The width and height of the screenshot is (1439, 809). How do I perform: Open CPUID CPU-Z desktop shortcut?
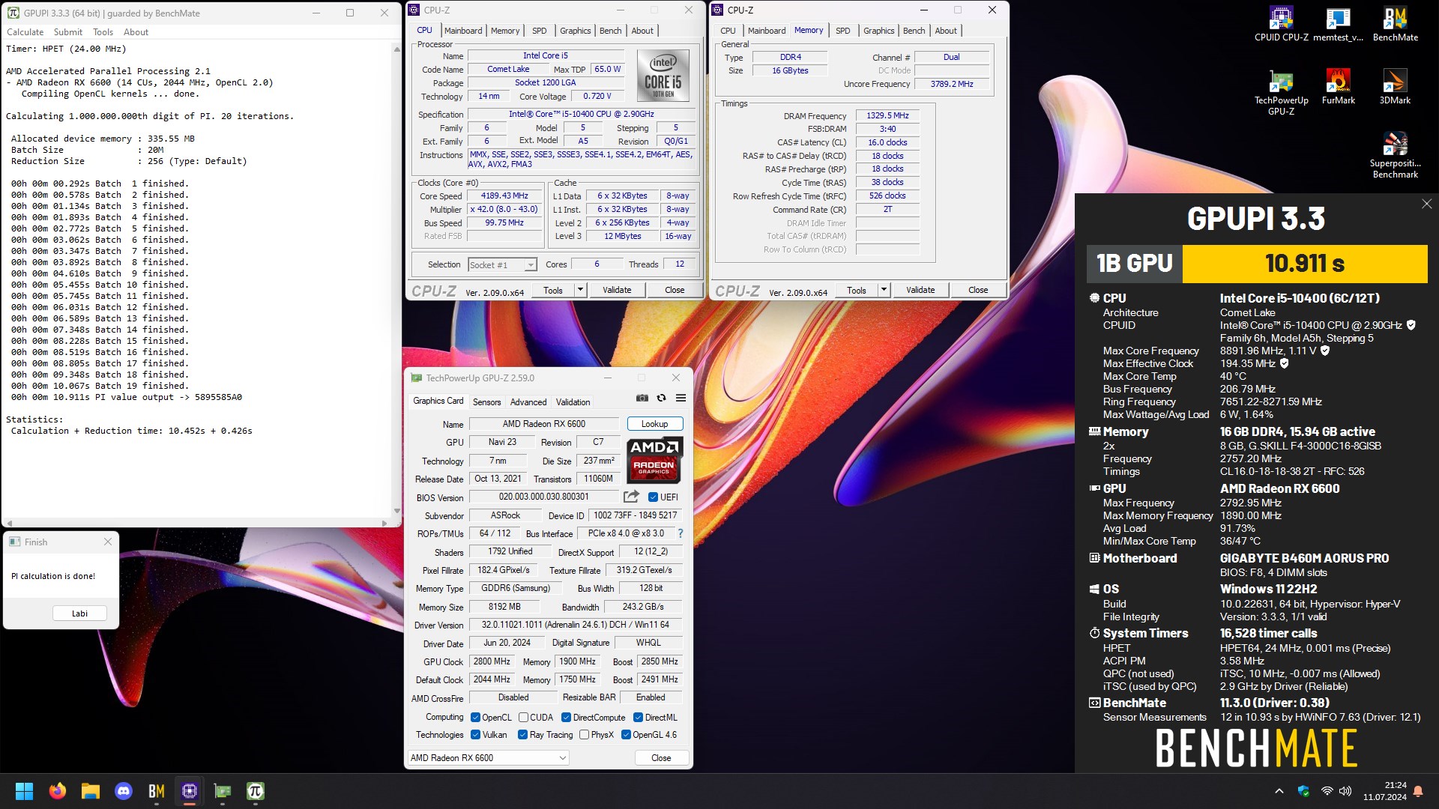point(1281,24)
